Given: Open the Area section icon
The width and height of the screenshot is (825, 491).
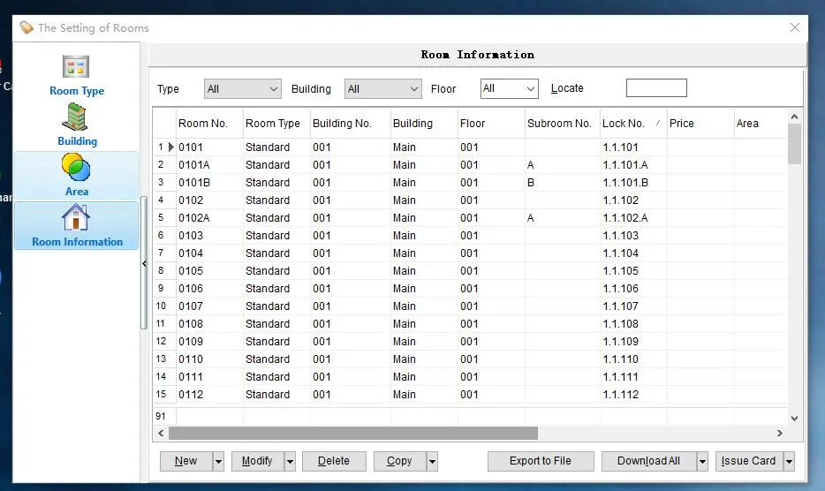Looking at the screenshot, I should tap(76, 168).
